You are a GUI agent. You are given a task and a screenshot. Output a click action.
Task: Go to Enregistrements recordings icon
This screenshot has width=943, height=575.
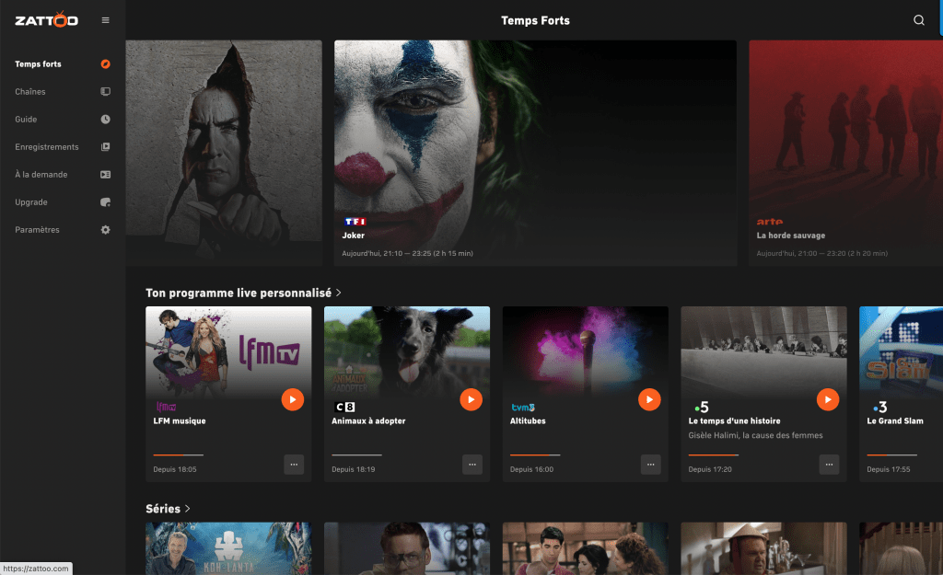pos(105,147)
